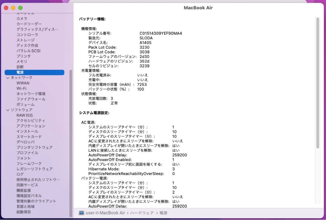Collapse the ネットワーク section

[8, 78]
